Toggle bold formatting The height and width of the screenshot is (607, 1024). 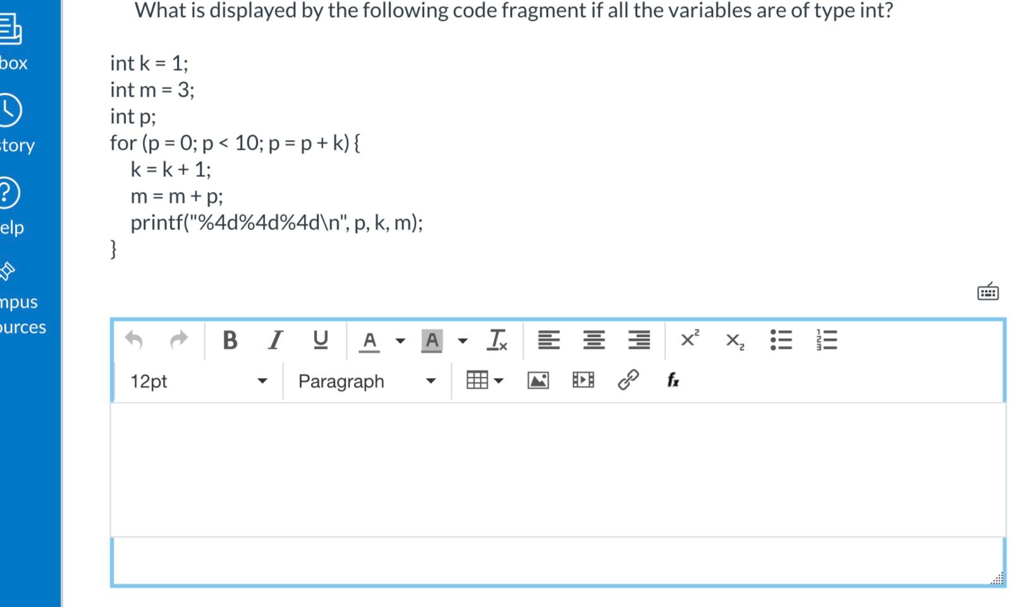click(230, 340)
